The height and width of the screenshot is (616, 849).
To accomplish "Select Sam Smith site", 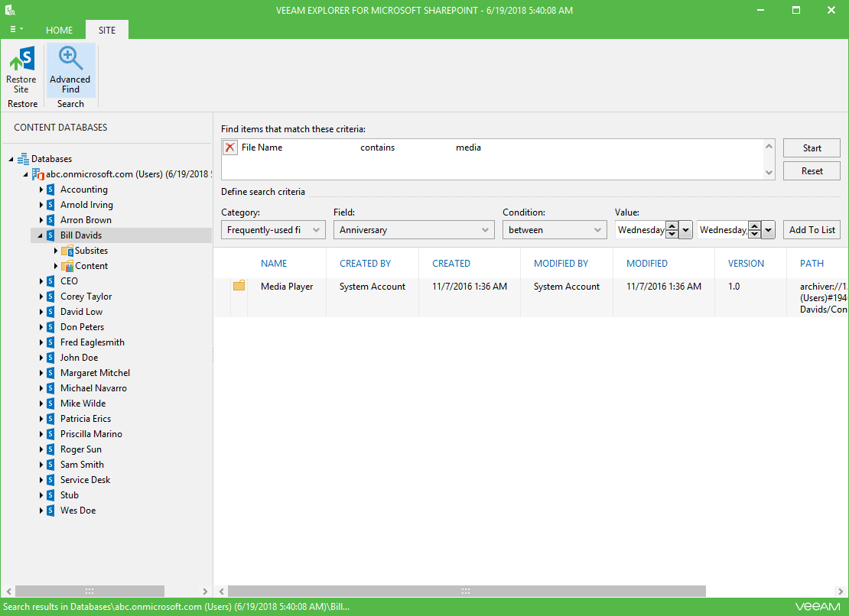I will click(x=82, y=465).
